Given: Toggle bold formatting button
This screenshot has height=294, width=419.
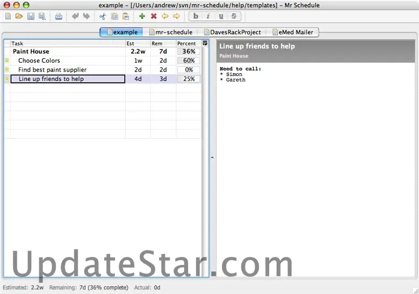Looking at the screenshot, I should click(x=196, y=16).
